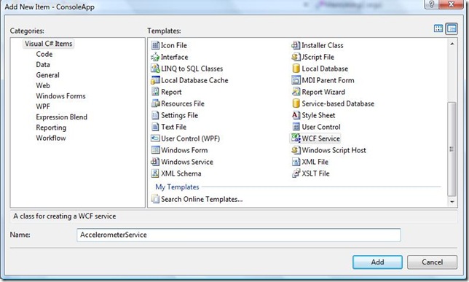Pick the Local Database Cache icon
This screenshot has width=469, height=282.
(x=155, y=80)
